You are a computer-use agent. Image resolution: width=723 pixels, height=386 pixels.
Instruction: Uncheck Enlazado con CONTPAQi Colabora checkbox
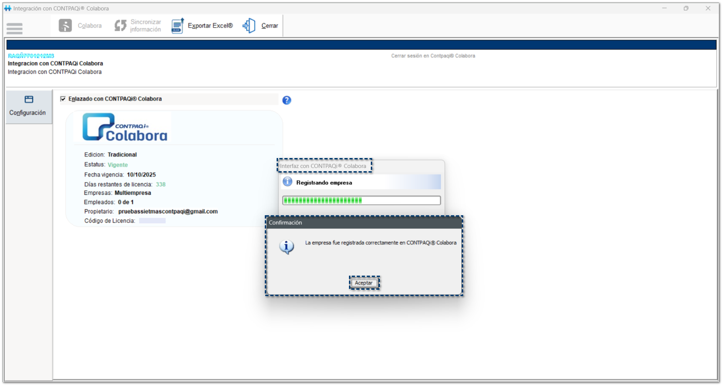pyautogui.click(x=63, y=99)
